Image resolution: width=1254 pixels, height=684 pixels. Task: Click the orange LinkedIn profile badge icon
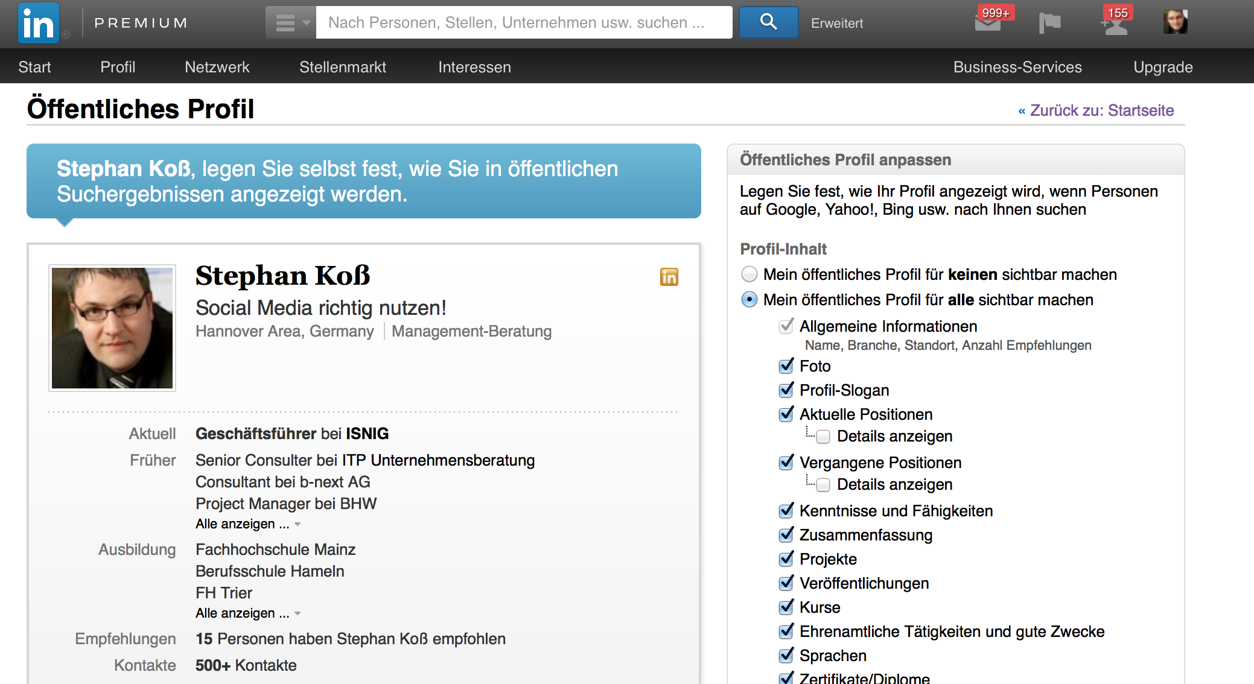pos(669,277)
